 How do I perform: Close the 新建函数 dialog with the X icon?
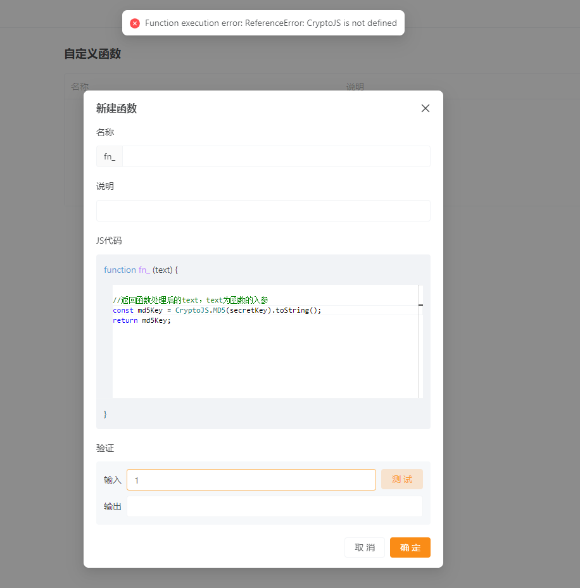point(425,108)
